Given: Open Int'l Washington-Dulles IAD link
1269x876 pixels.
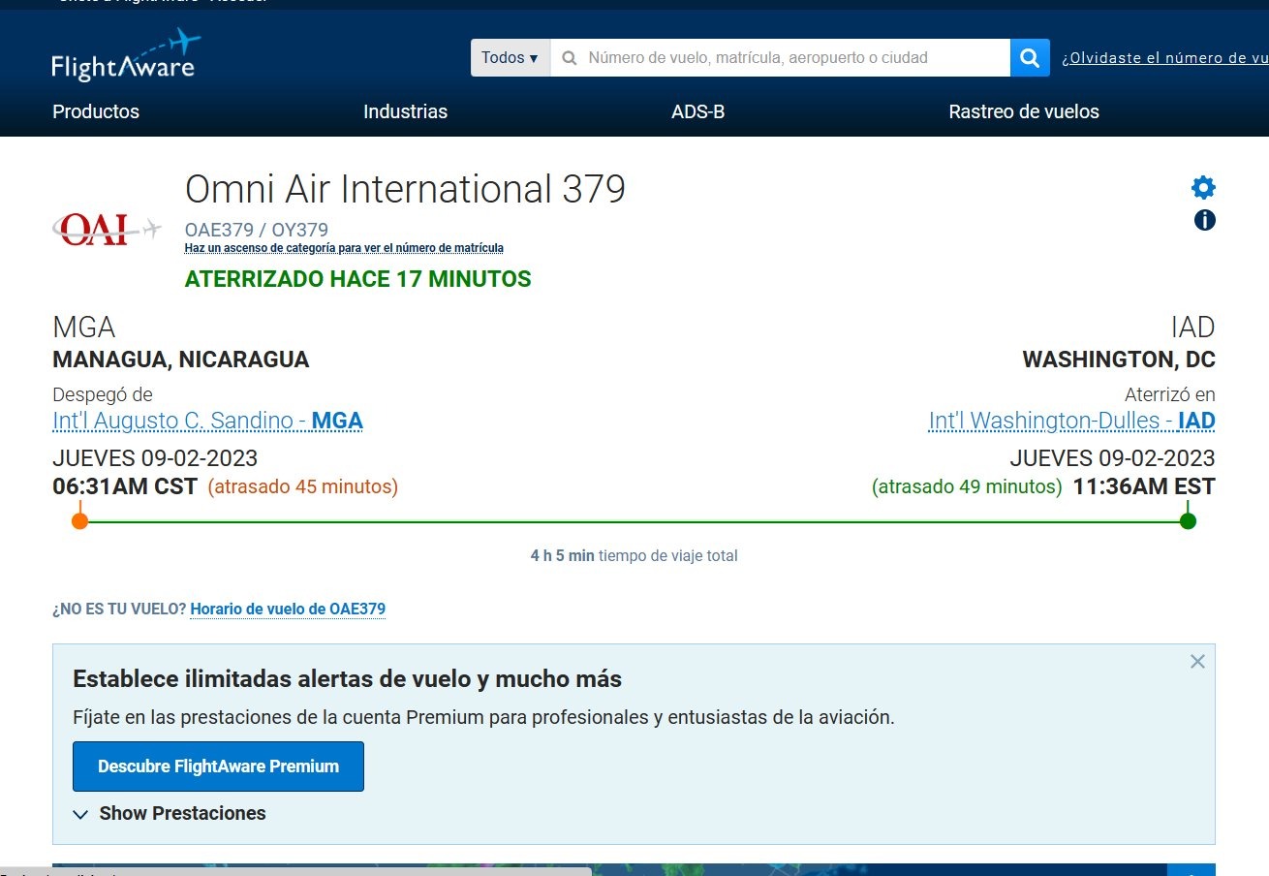Looking at the screenshot, I should click(1071, 421).
